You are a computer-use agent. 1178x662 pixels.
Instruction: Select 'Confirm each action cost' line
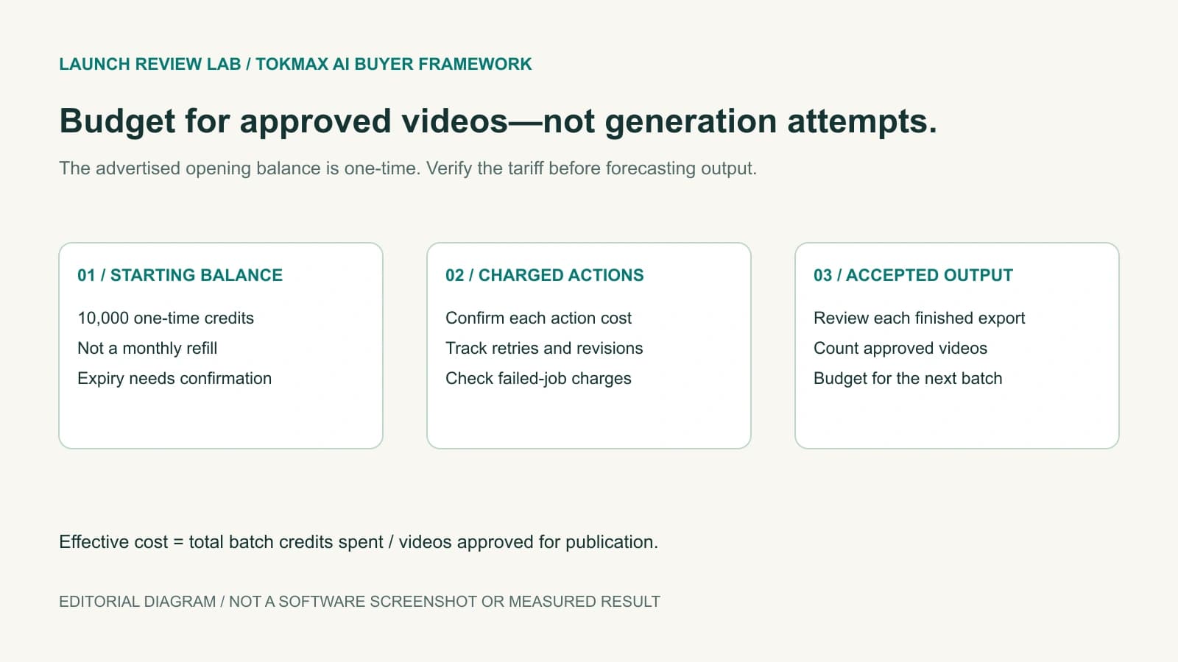538,318
